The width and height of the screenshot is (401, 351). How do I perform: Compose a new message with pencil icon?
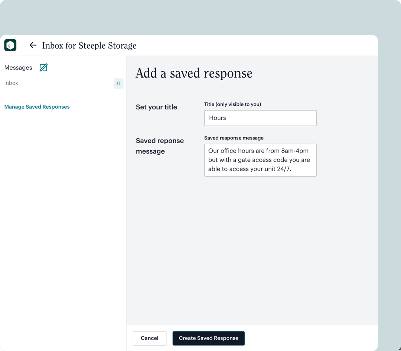[43, 68]
